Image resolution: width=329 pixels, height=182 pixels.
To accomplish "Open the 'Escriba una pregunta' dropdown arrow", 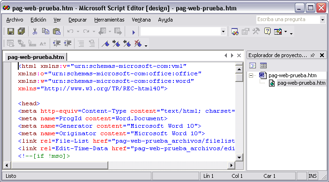I will click(322, 20).
